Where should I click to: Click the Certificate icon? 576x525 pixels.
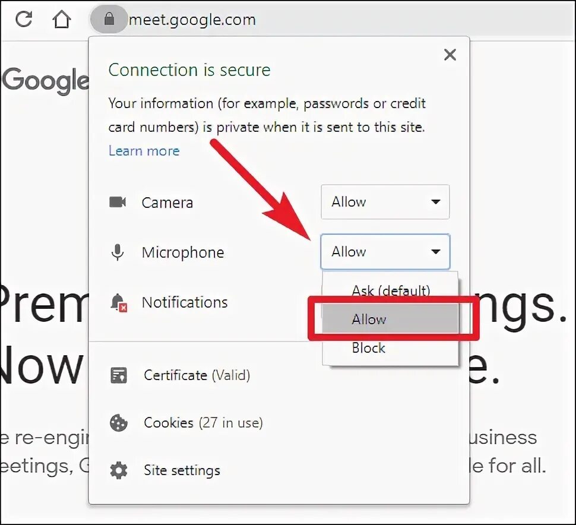click(x=119, y=375)
